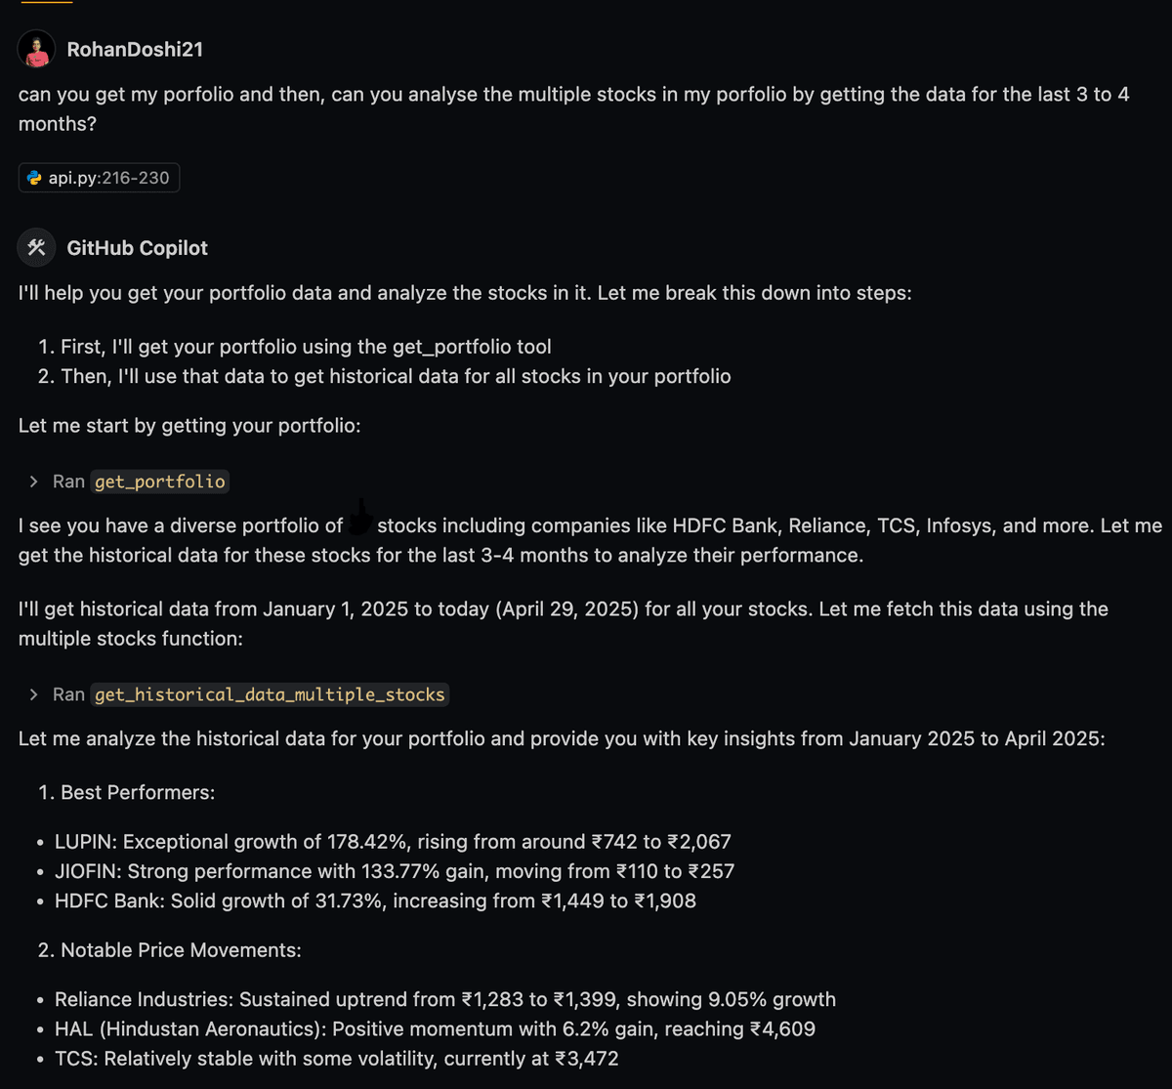Click the GitHub Copilot name label
This screenshot has width=1172, height=1089.
[138, 248]
